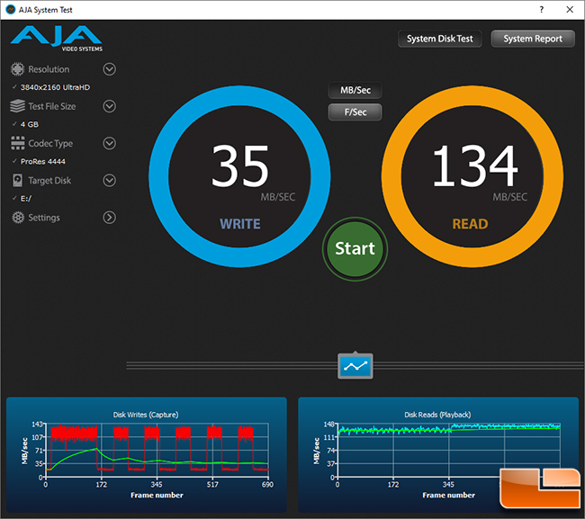Expand the Test File Size dropdown chevron
The height and width of the screenshot is (519, 585).
pyautogui.click(x=109, y=106)
